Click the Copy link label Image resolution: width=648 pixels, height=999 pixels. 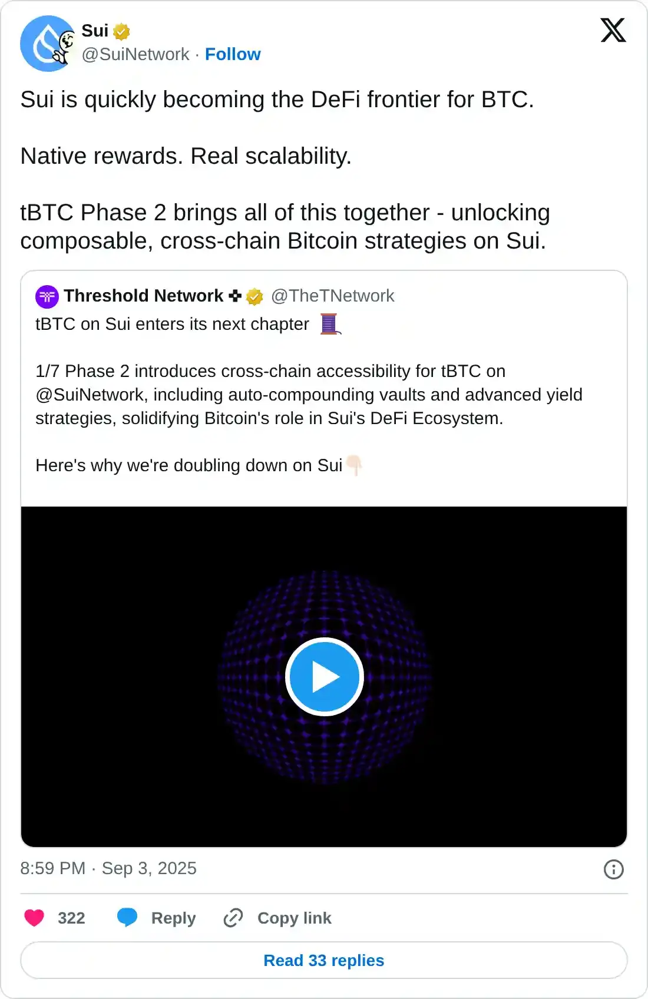(295, 918)
